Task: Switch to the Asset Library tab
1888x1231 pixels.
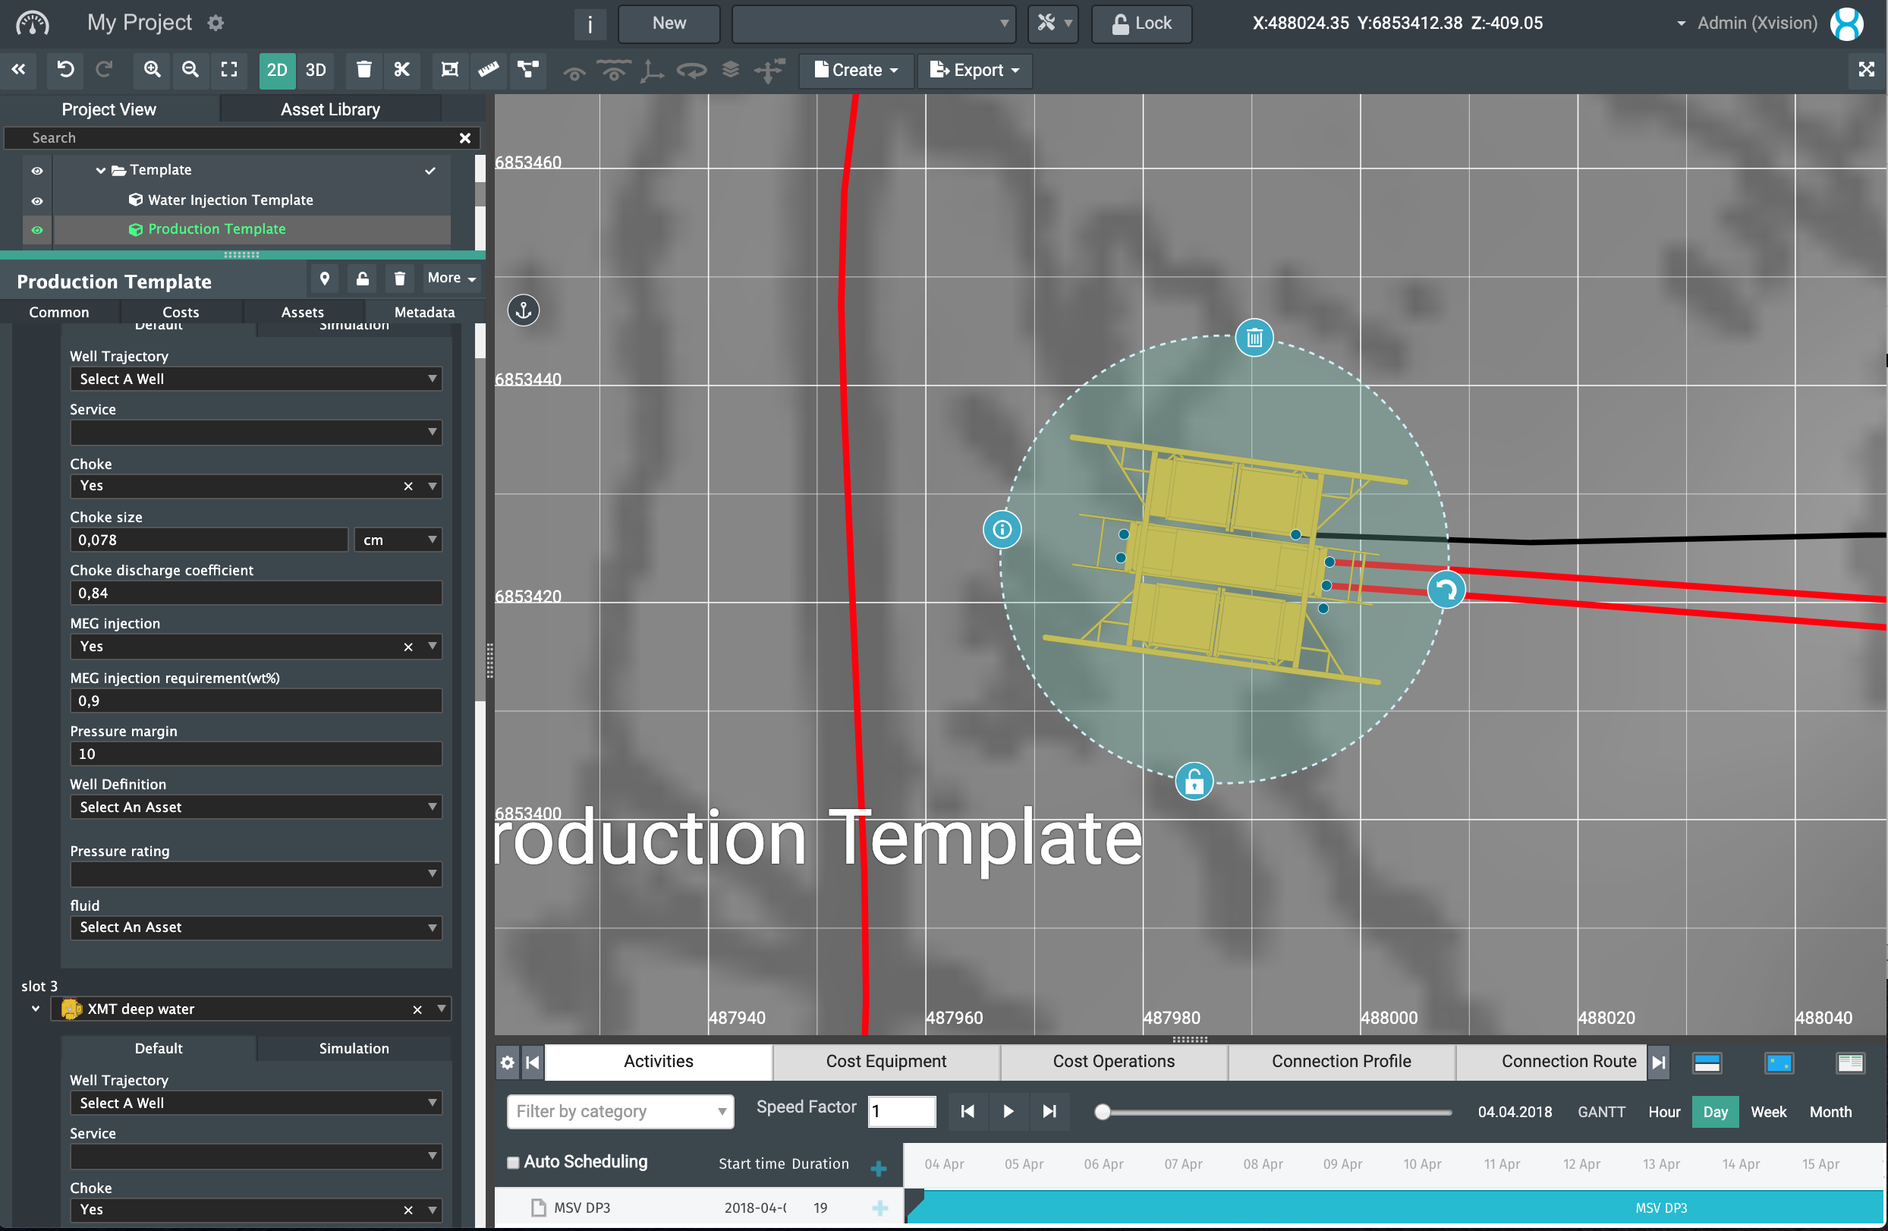Action: 330,109
